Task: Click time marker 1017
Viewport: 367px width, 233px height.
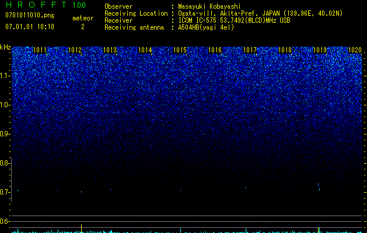Action: (250, 50)
